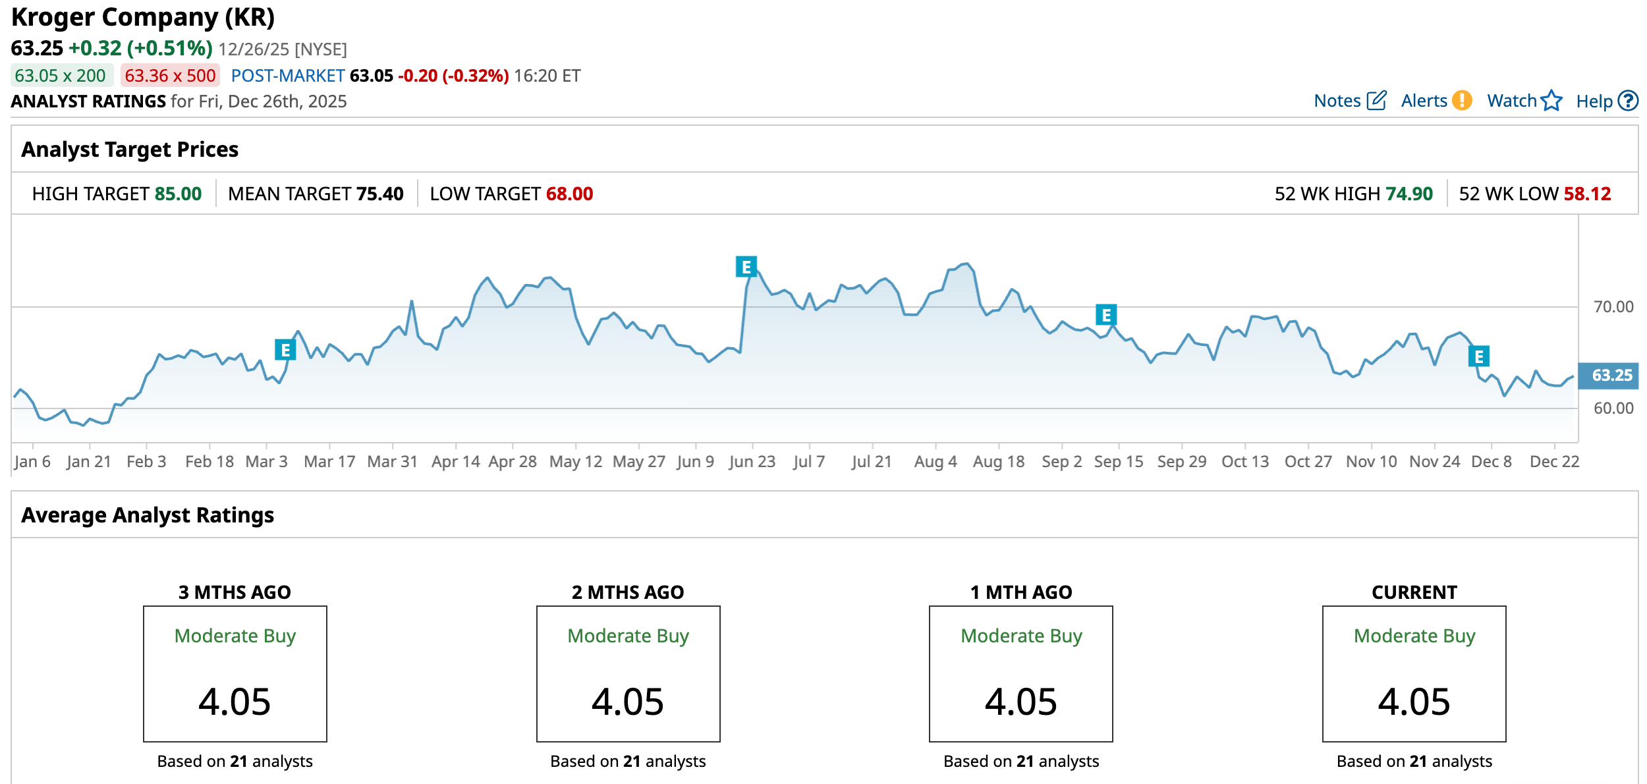Click the orange Alerts exclamation icon
The height and width of the screenshot is (784, 1647).
pos(1462,100)
